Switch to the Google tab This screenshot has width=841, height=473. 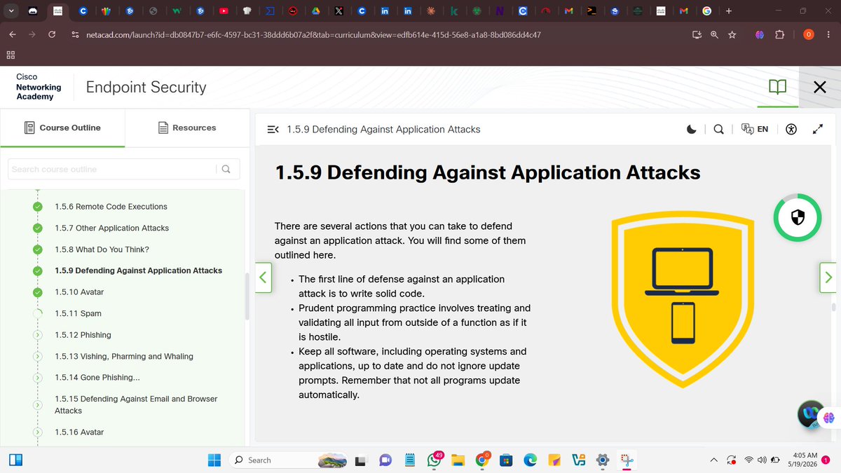pos(706,11)
